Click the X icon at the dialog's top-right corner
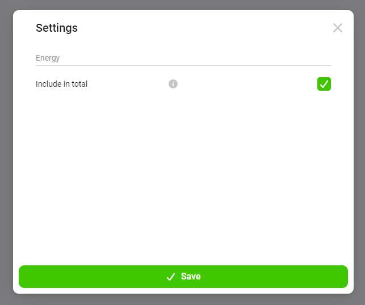The image size is (365, 305). (338, 28)
